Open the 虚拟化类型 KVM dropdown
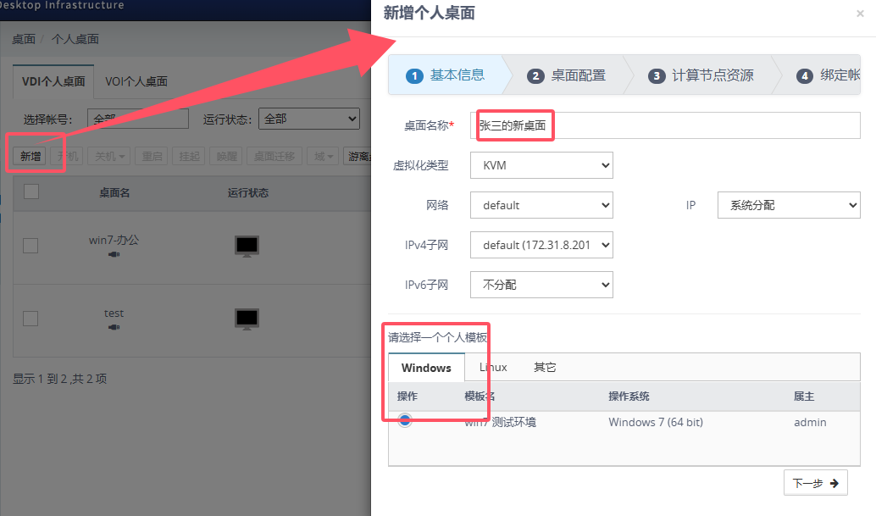The image size is (876, 516). pos(541,165)
